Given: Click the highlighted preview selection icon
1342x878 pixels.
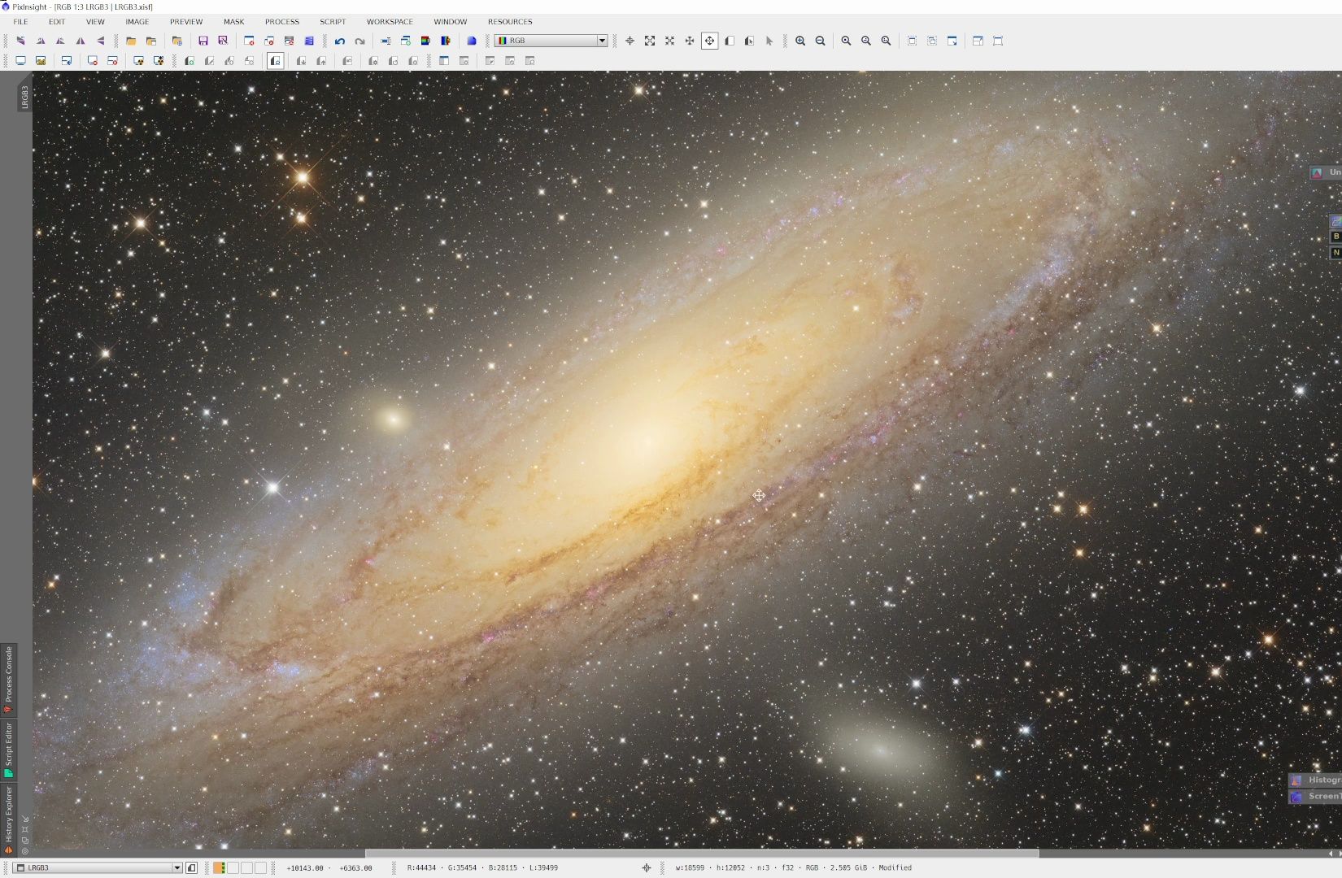Looking at the screenshot, I should click(x=276, y=61).
